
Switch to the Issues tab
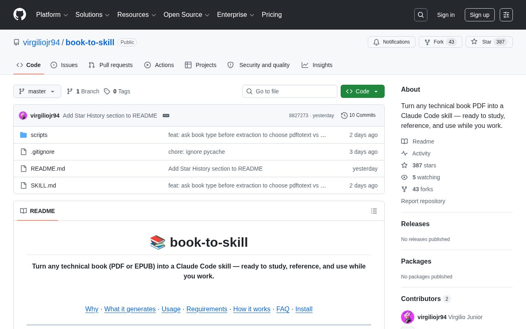64,65
